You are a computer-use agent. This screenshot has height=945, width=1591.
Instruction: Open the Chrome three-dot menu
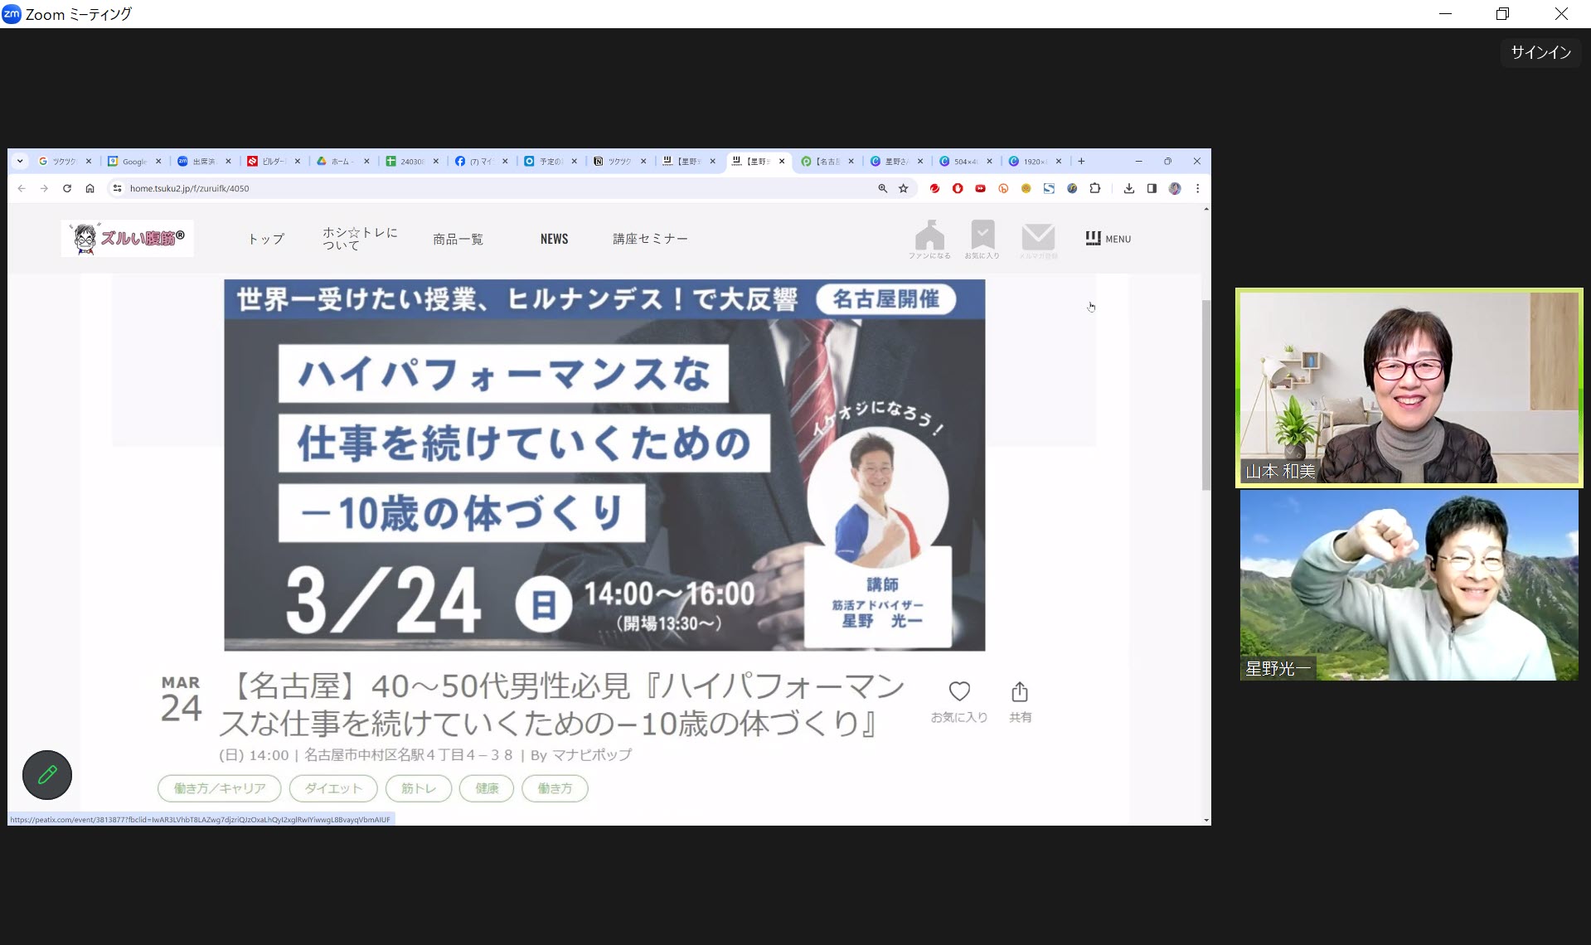1197,189
